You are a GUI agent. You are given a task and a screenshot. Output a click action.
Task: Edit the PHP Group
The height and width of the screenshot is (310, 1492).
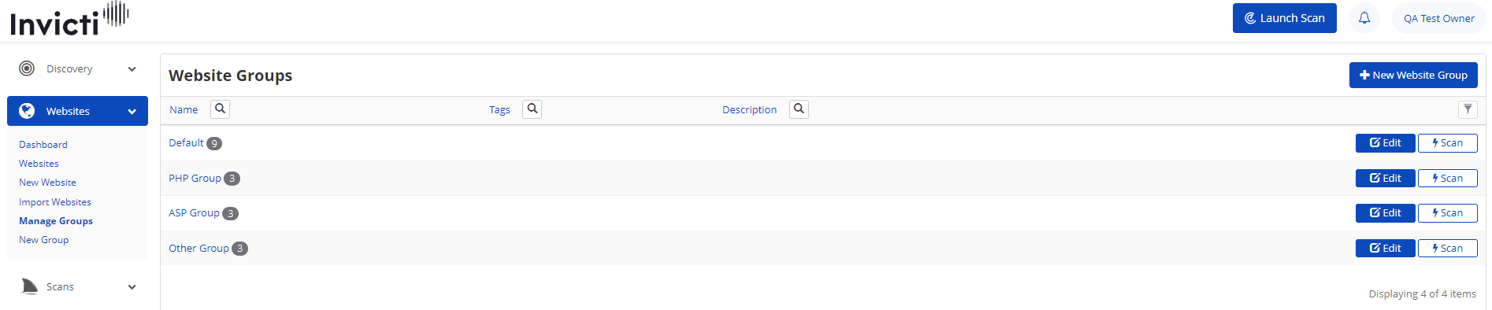point(1385,179)
